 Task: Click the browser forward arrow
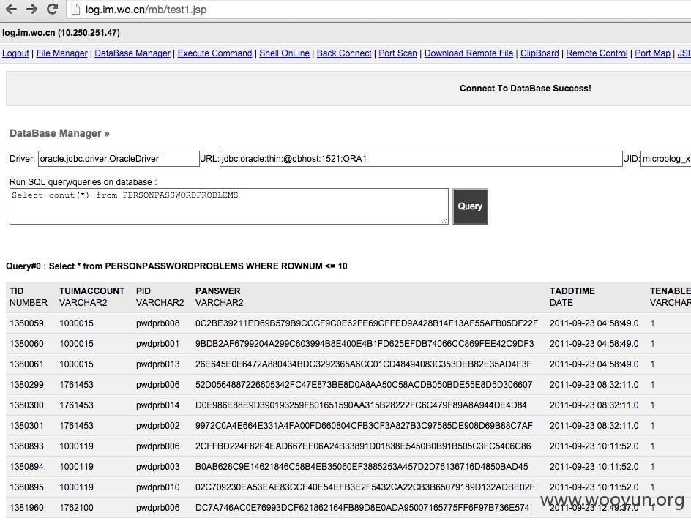(31, 10)
